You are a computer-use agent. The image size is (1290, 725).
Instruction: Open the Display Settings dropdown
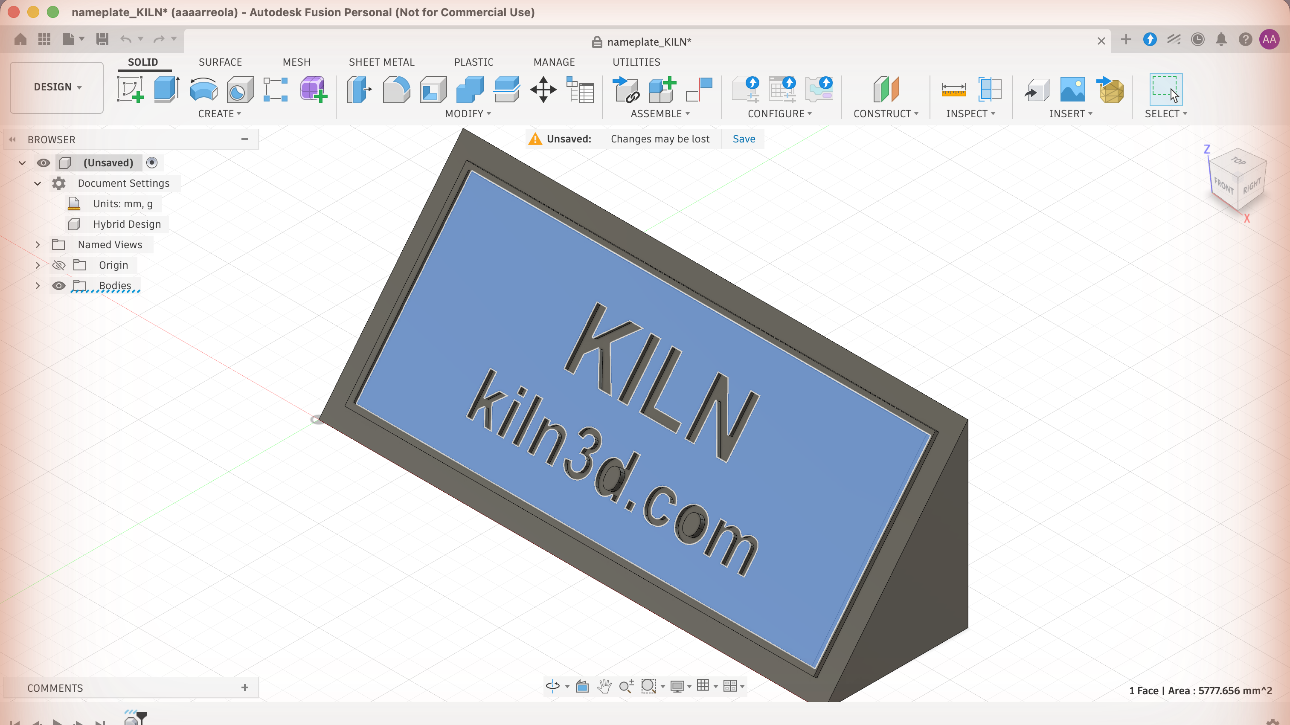pos(680,686)
